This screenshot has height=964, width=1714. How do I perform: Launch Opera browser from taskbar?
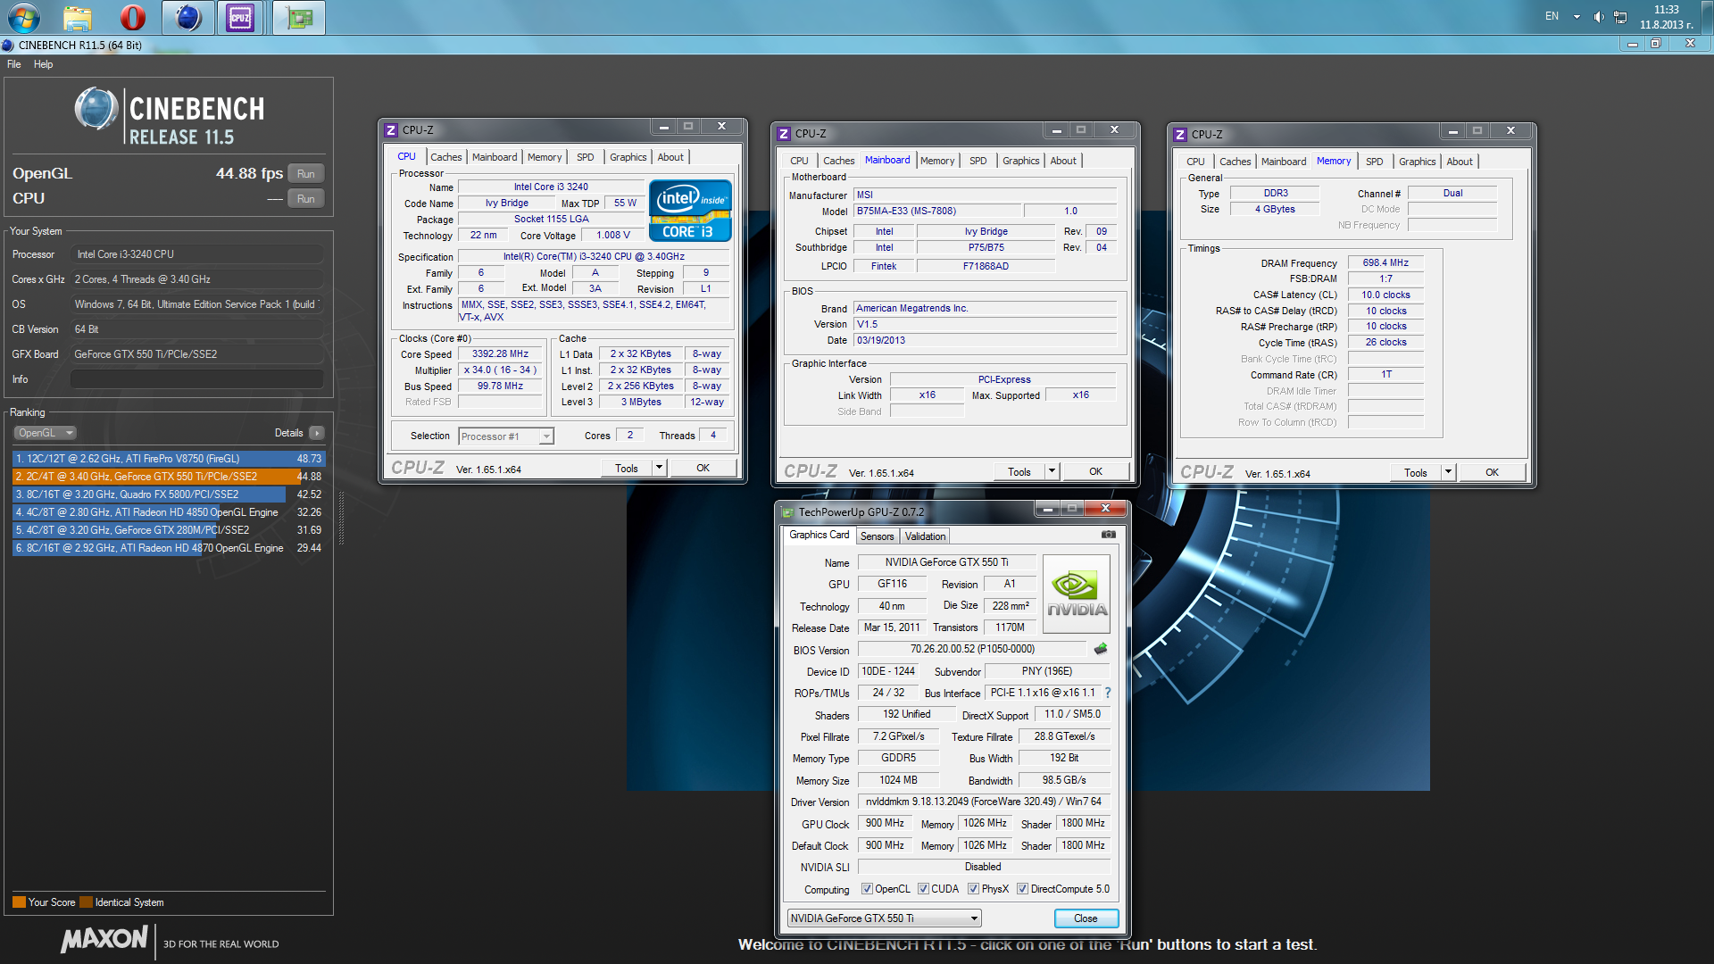tap(133, 17)
